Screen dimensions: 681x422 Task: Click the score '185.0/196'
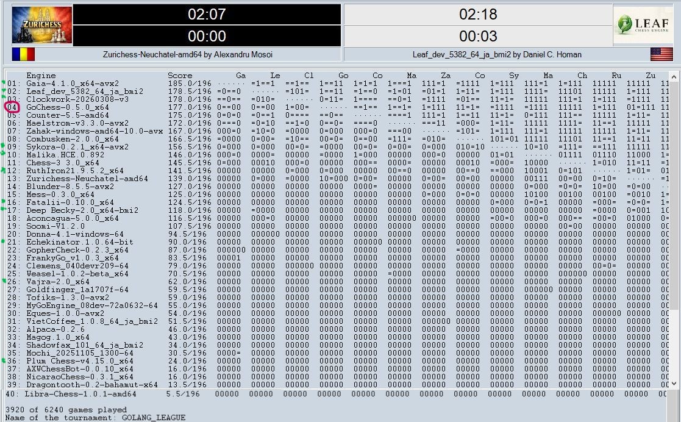point(190,84)
